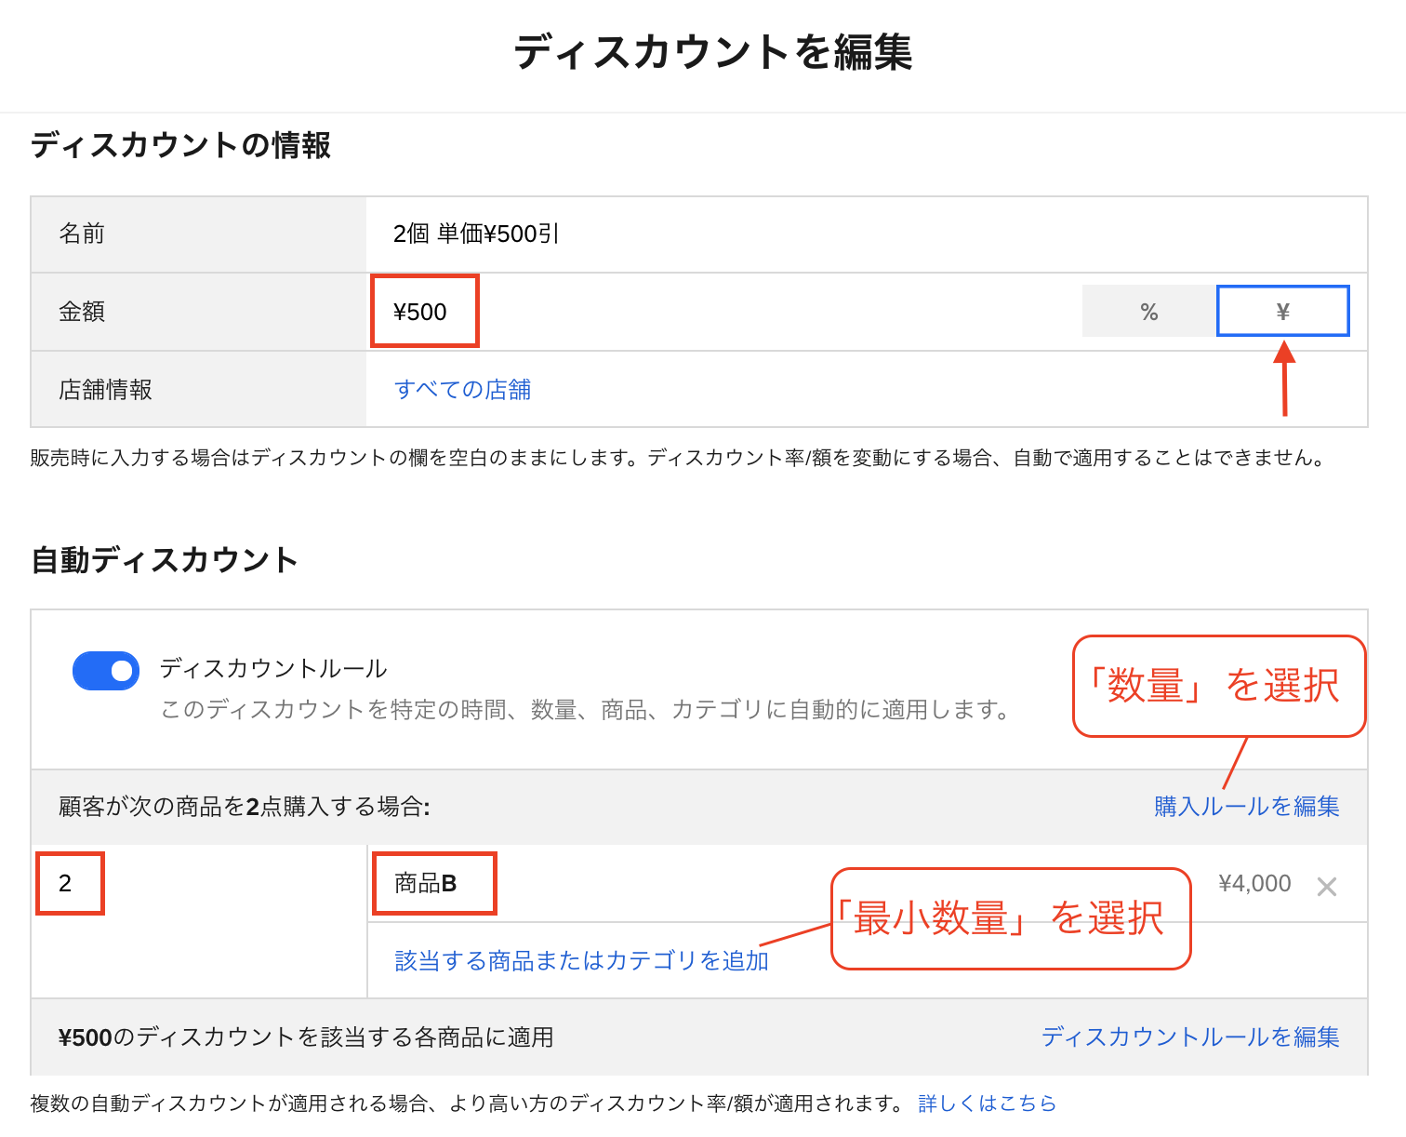Select the % discount type button
The width and height of the screenshot is (1406, 1137).
coord(1148,312)
